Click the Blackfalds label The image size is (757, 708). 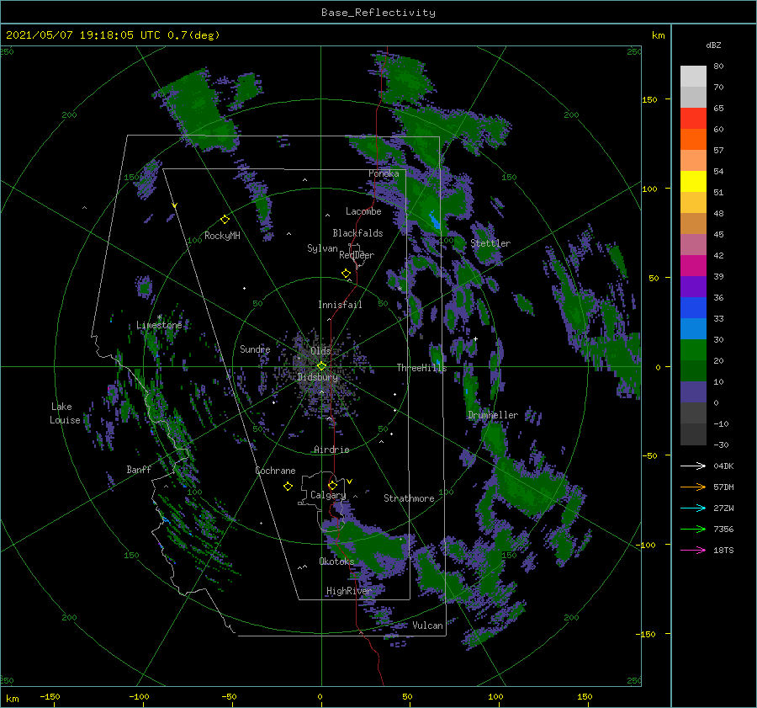pos(357,233)
